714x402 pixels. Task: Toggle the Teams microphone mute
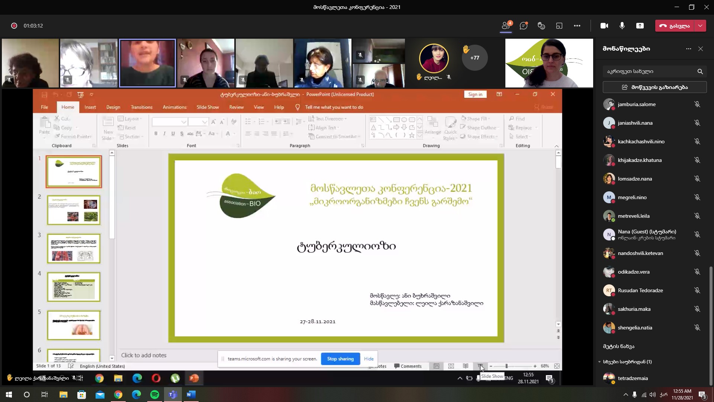622,26
